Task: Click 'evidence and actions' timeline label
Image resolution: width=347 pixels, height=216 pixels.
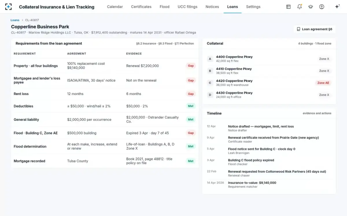Action: click(x=317, y=113)
